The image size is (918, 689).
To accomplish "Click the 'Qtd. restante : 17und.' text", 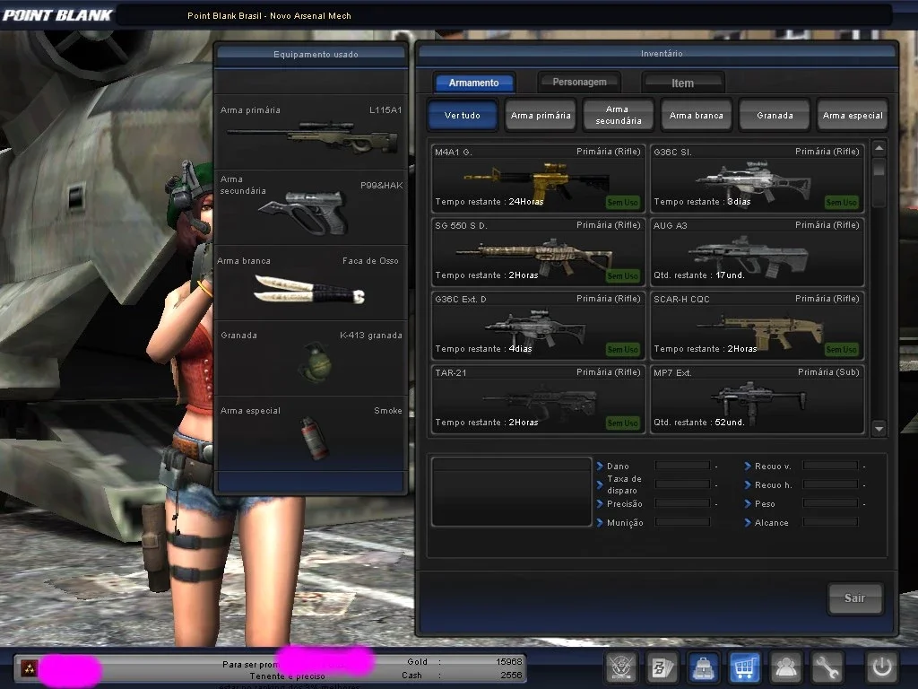I will coord(699,275).
